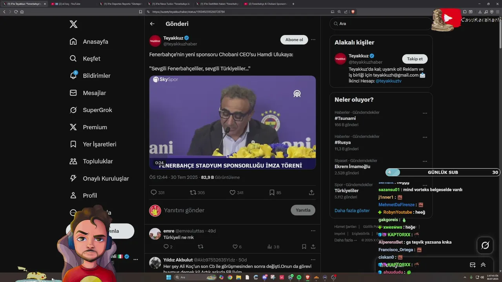This screenshot has width=502, height=282.
Task: Open Ekrem İmamoğlu trend options
Action: [x=425, y=161]
